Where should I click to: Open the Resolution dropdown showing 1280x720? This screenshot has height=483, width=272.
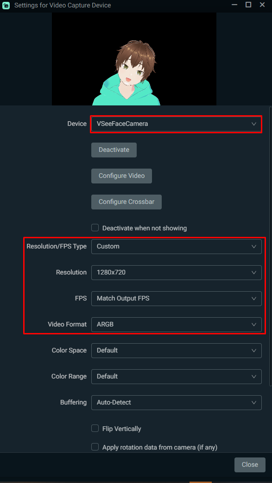point(177,272)
